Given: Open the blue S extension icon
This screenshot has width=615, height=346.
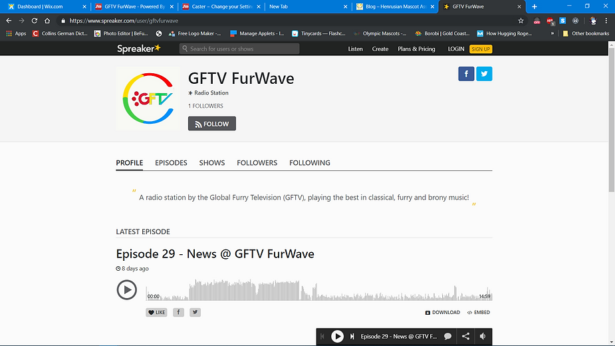Looking at the screenshot, I should pos(562,21).
